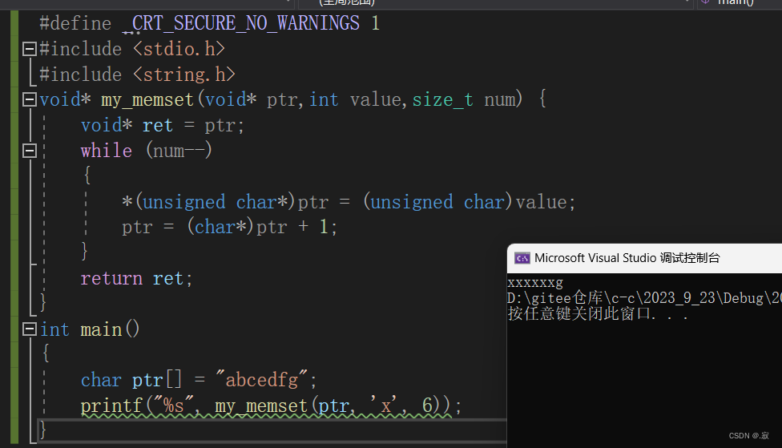
Task: Collapse the #include block fold marker
Action: pyautogui.click(x=30, y=49)
